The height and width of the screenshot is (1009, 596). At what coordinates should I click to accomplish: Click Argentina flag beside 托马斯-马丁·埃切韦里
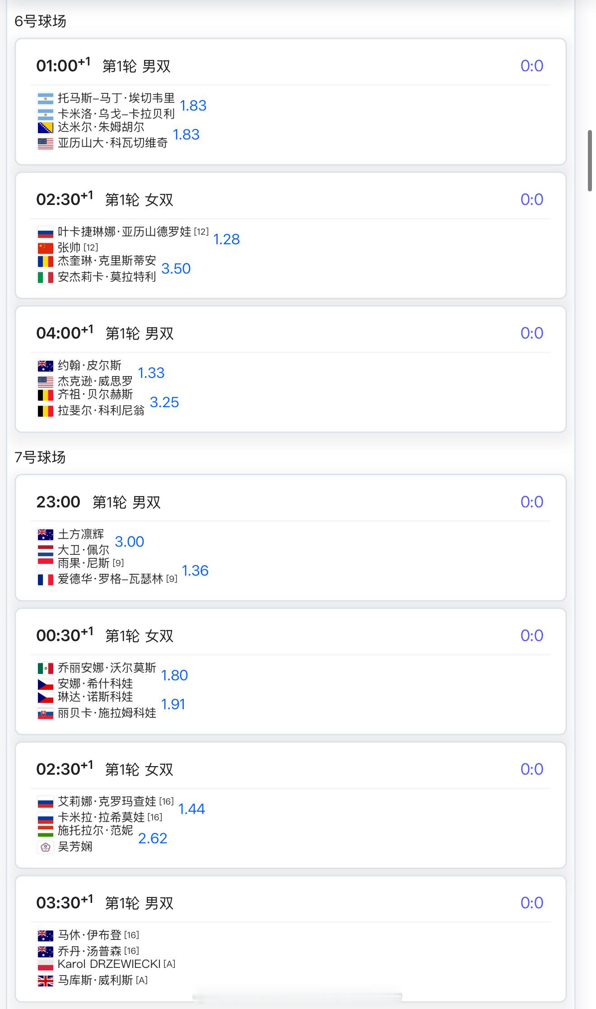point(45,98)
